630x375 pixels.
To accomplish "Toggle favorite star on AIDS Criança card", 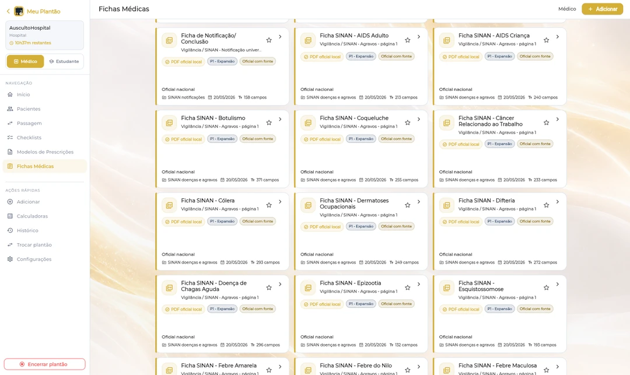I will point(546,40).
